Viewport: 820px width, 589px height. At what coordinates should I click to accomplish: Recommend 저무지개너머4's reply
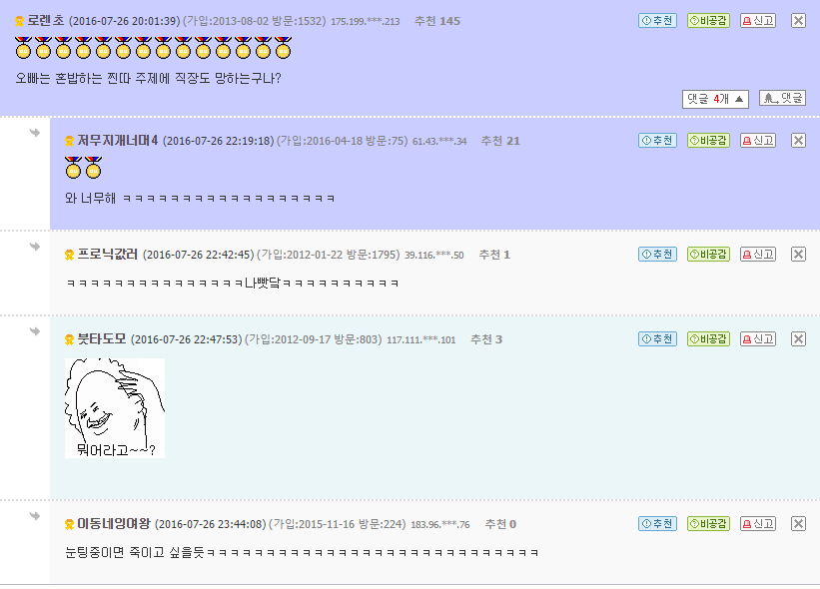(x=657, y=141)
